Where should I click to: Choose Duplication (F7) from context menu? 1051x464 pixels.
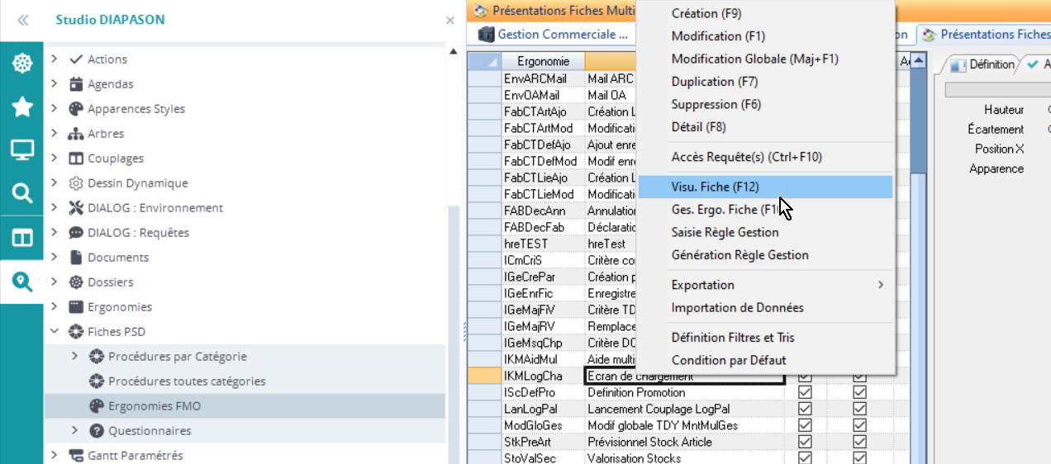714,82
